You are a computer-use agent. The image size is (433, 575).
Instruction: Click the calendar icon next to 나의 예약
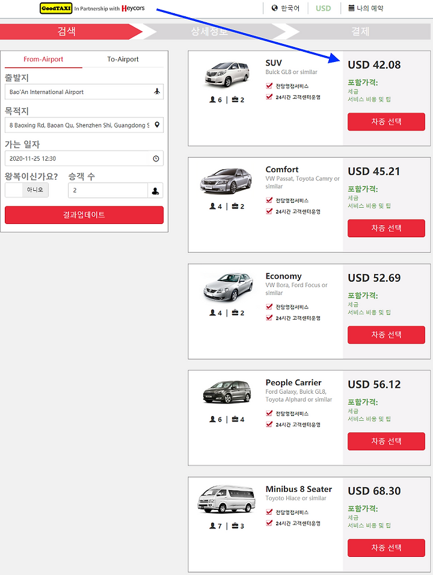[351, 8]
